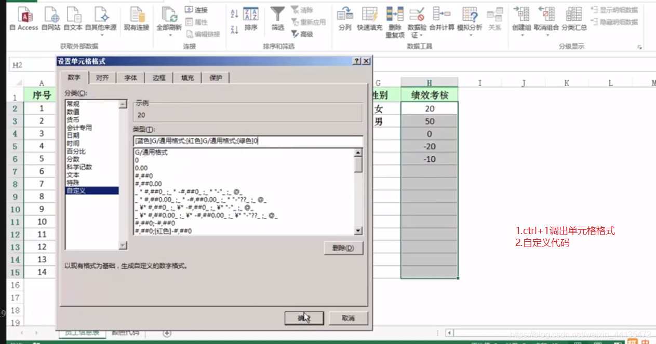This screenshot has width=656, height=344.
Task: Add new sheet plus button
Action: 167,333
